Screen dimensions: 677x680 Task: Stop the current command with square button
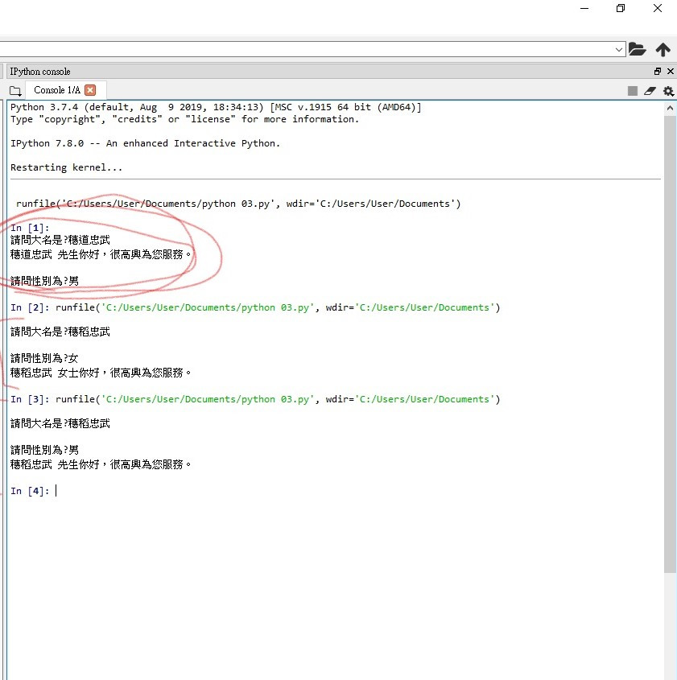point(633,91)
